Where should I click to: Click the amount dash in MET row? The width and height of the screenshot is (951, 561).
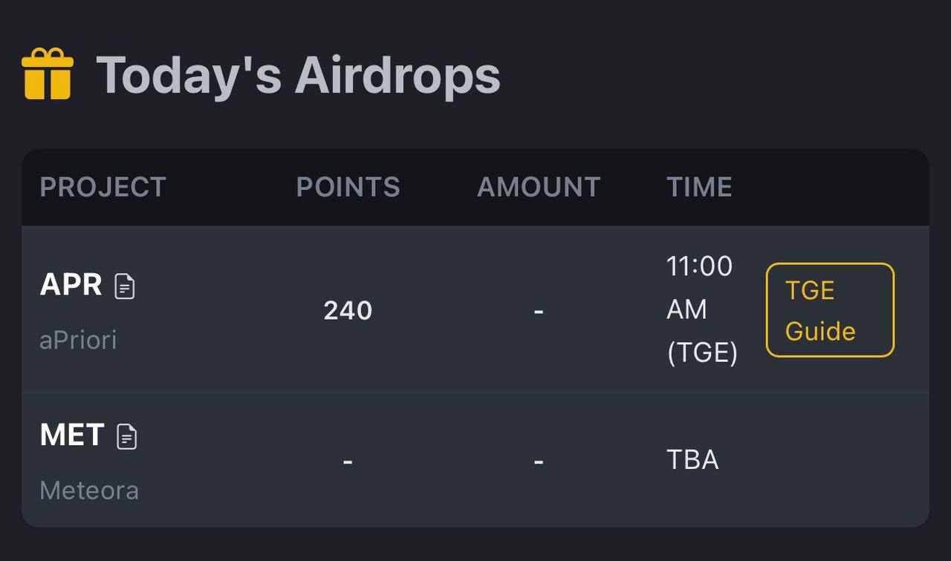[x=539, y=462]
